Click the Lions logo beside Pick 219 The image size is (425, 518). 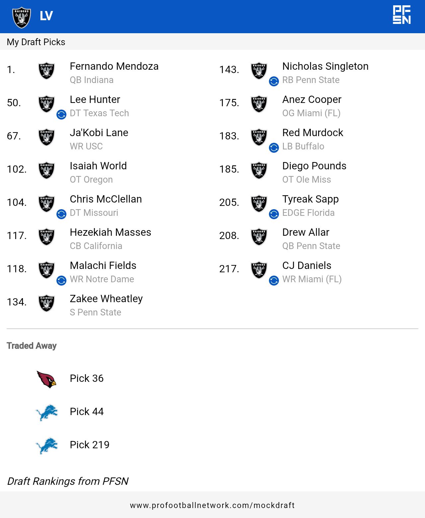[46, 446]
